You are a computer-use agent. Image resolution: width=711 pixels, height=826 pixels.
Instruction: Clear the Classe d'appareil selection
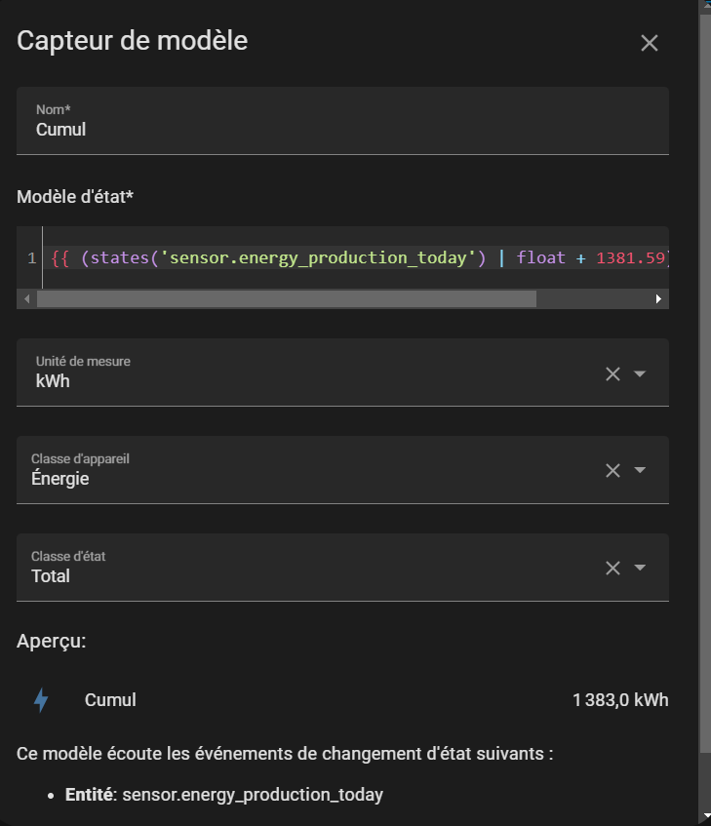coord(612,470)
